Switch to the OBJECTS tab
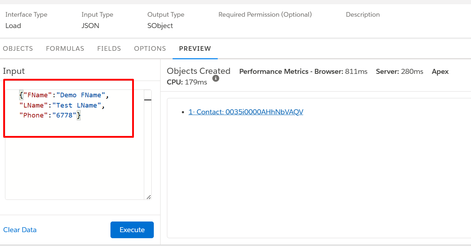This screenshot has width=471, height=246. pos(18,48)
